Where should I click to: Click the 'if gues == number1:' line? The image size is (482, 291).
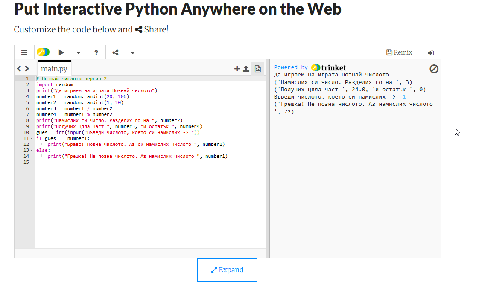63,138
